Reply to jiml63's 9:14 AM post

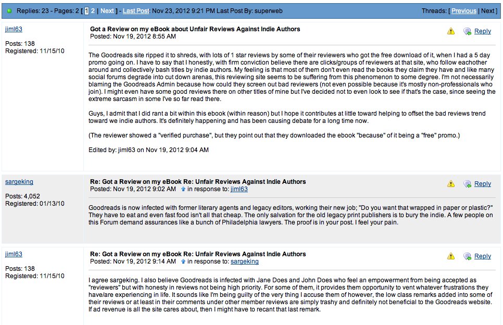point(483,256)
